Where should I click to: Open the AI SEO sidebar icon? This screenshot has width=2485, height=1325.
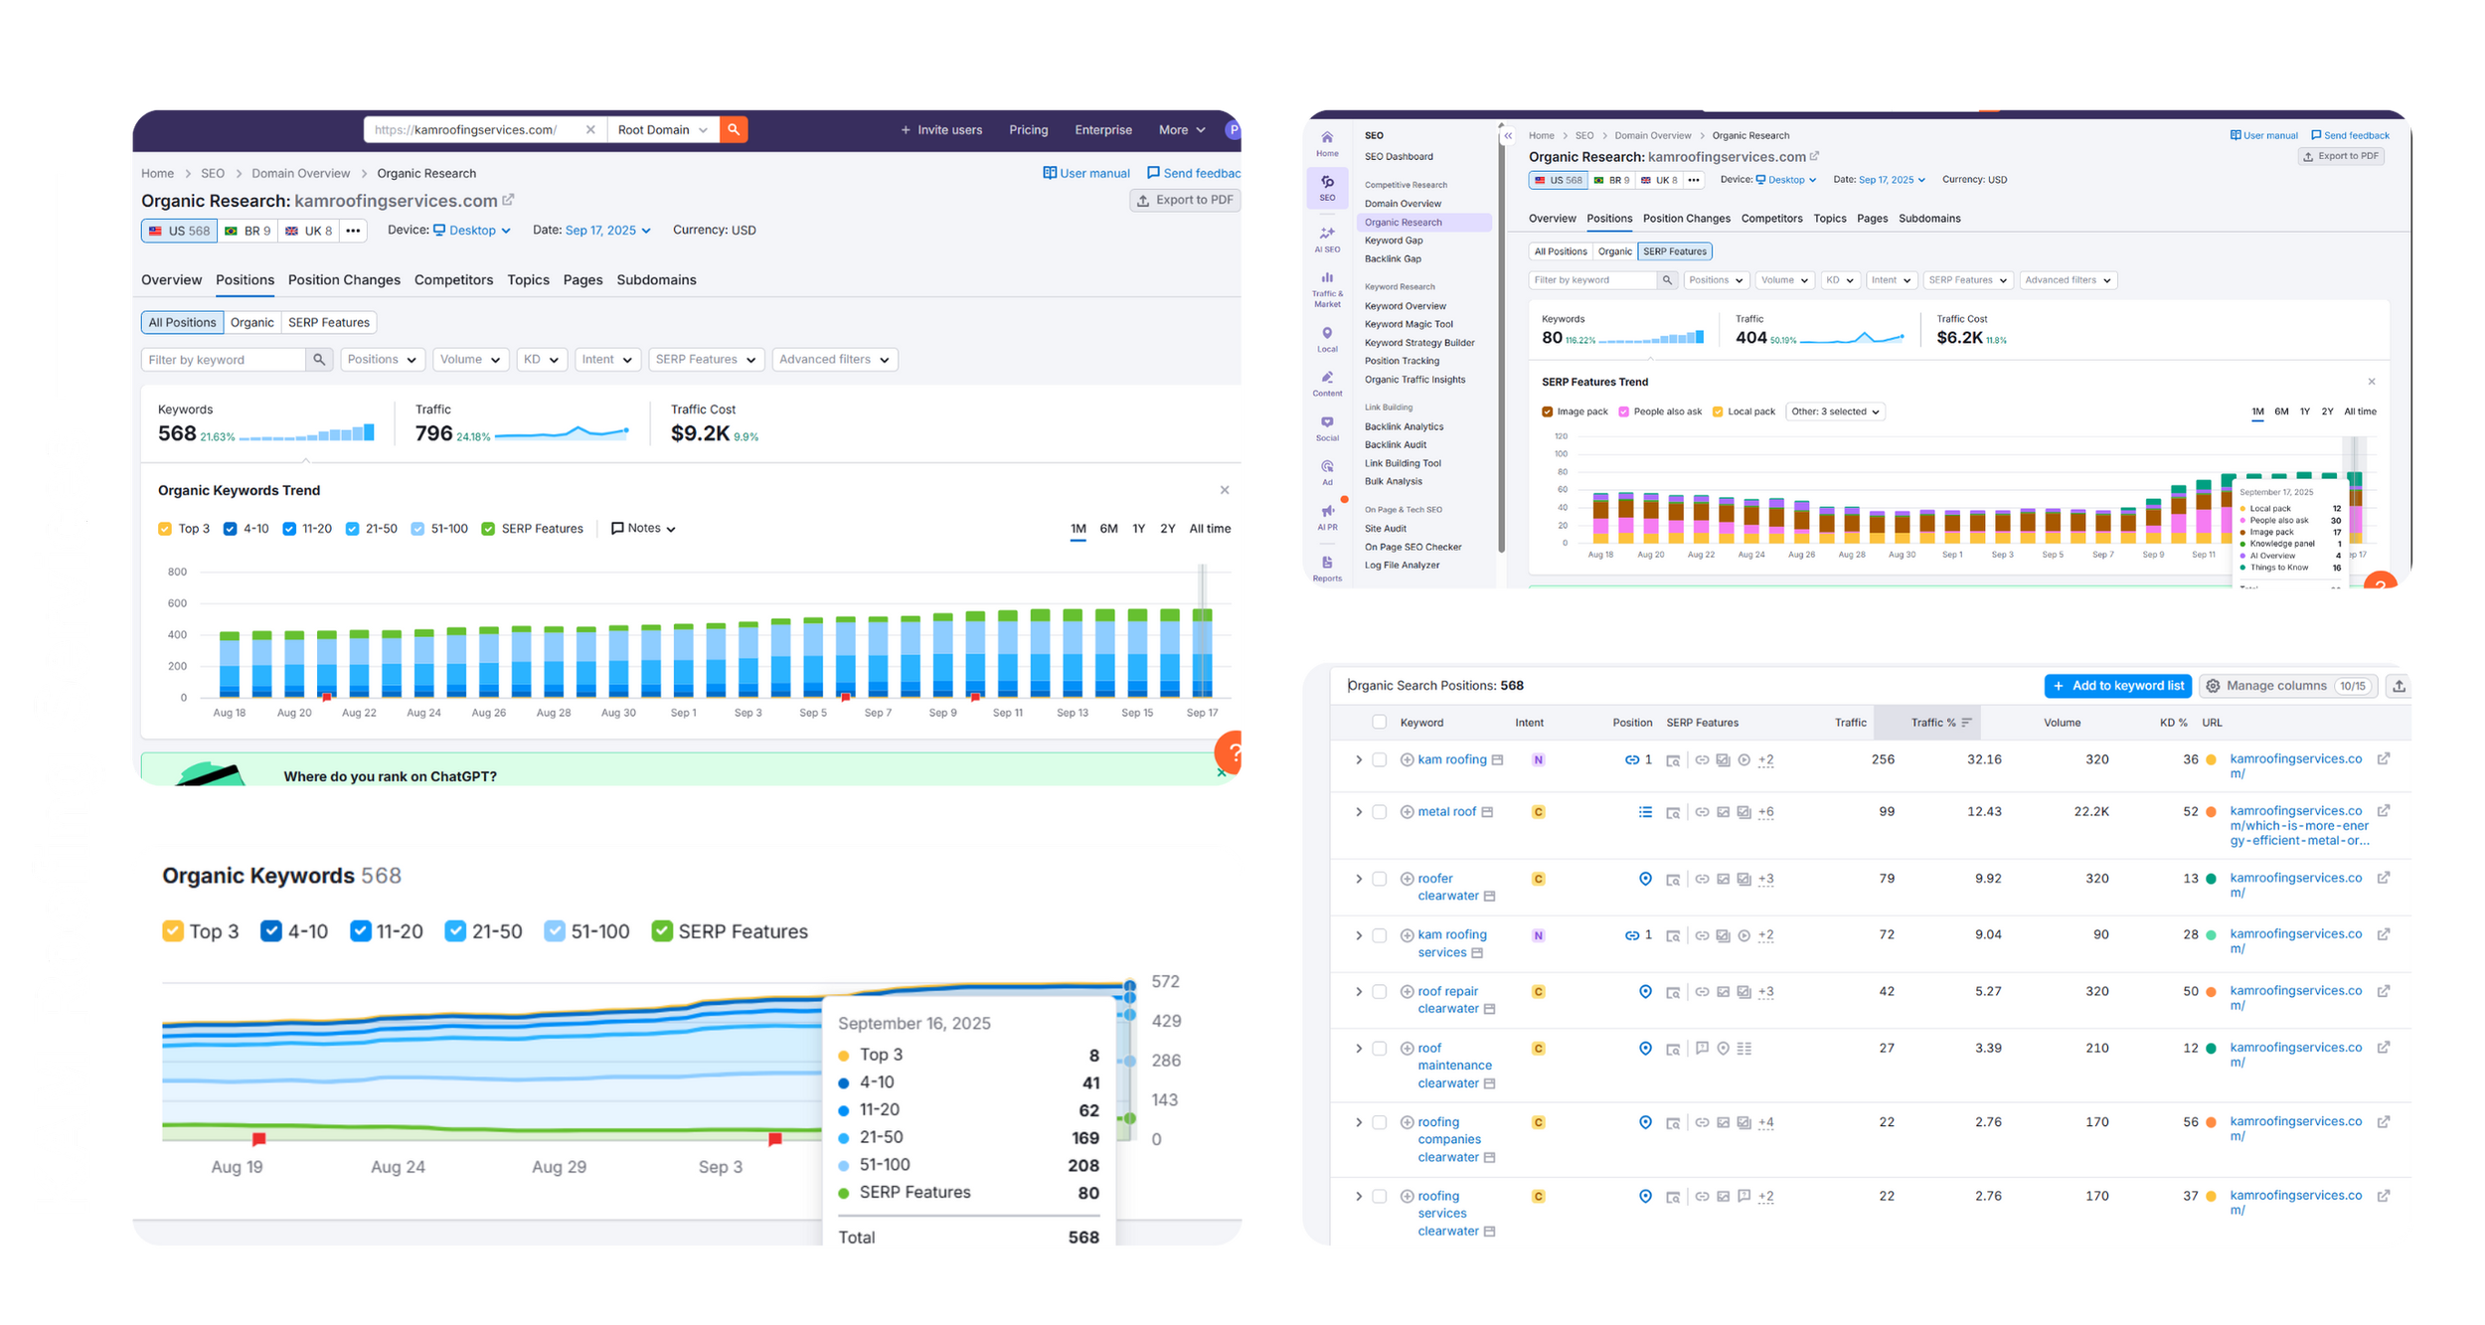click(x=1327, y=234)
